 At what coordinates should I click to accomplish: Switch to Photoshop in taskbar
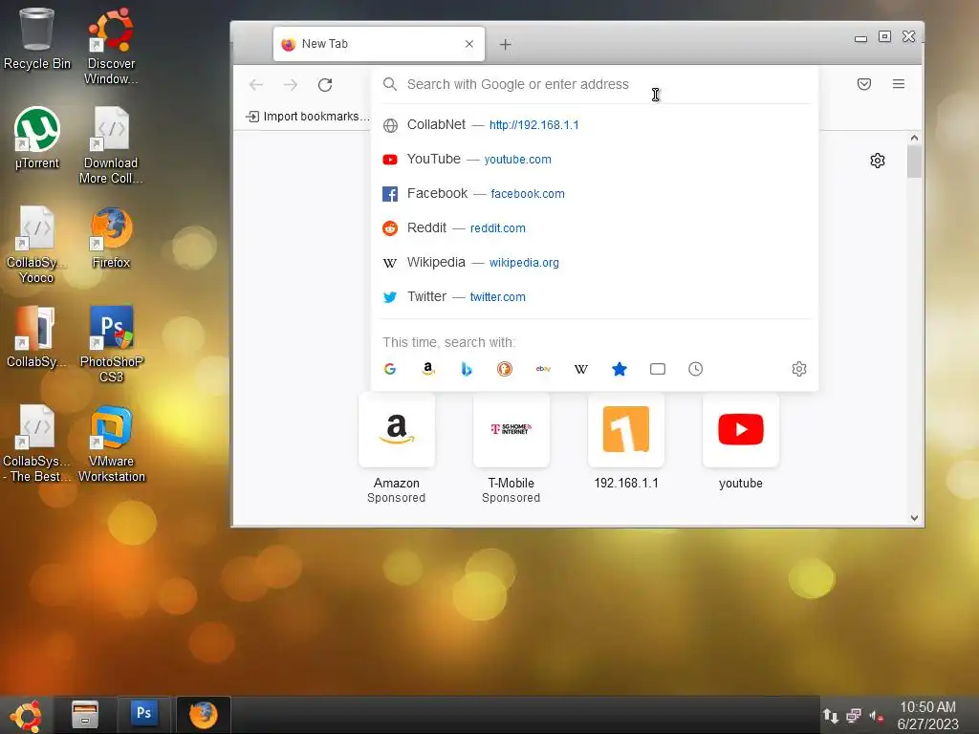(144, 713)
